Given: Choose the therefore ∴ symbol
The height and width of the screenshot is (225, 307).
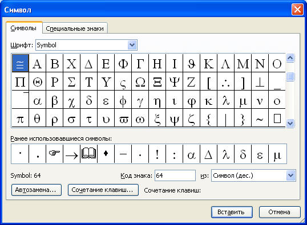Looking at the screenshot, I should [226, 81].
